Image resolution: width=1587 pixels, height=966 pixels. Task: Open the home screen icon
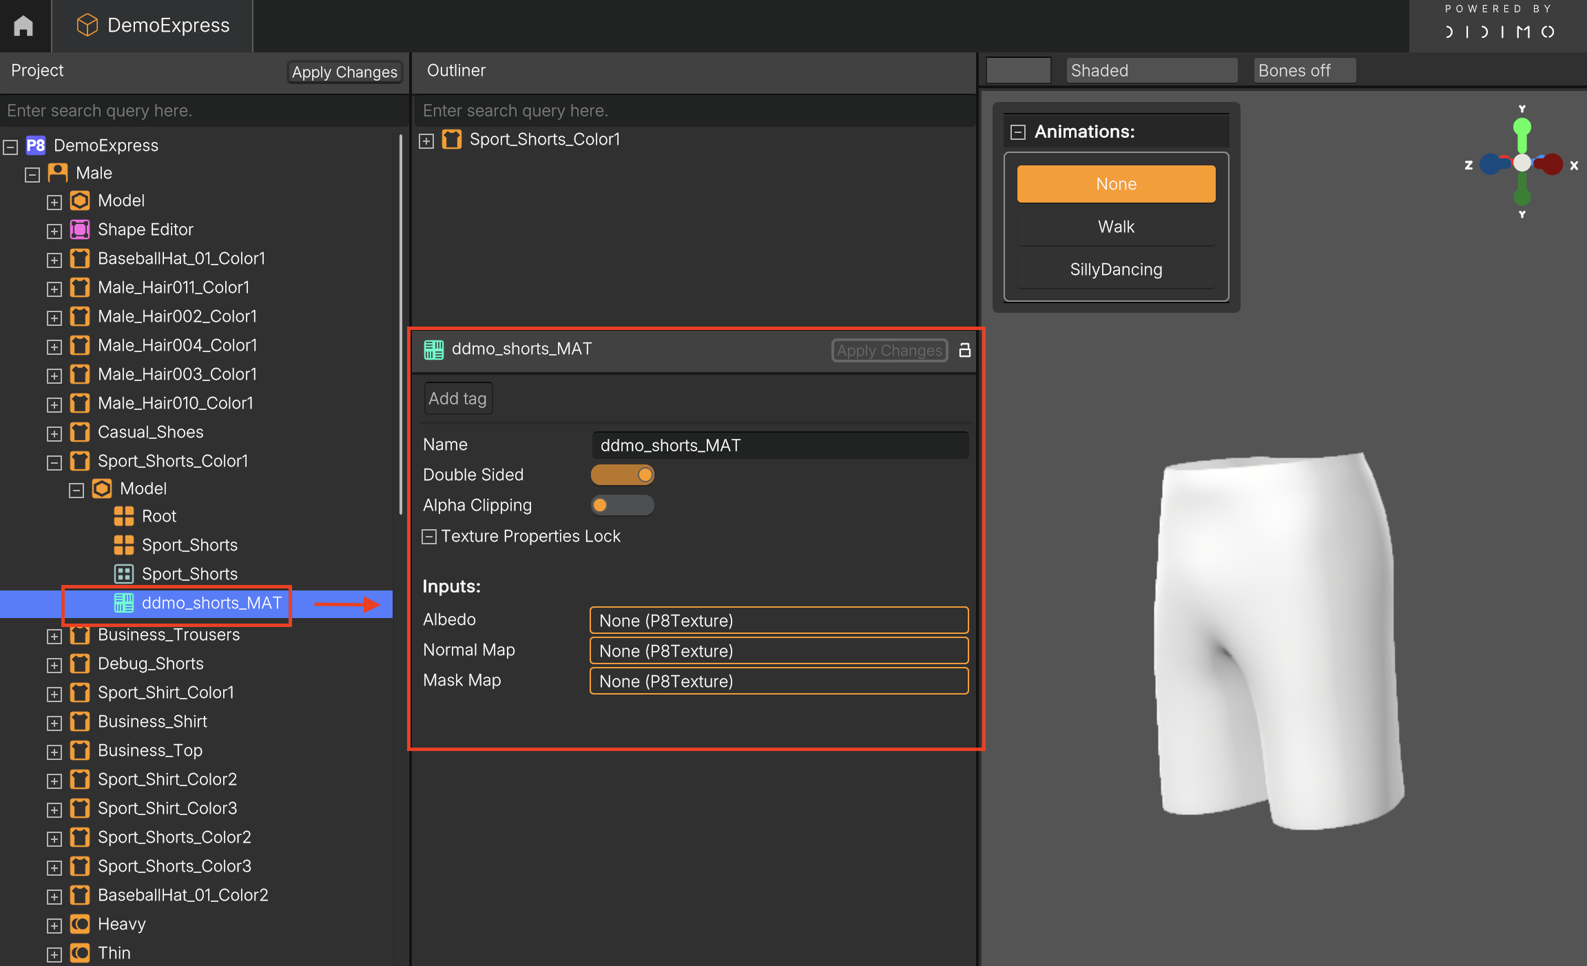(23, 25)
